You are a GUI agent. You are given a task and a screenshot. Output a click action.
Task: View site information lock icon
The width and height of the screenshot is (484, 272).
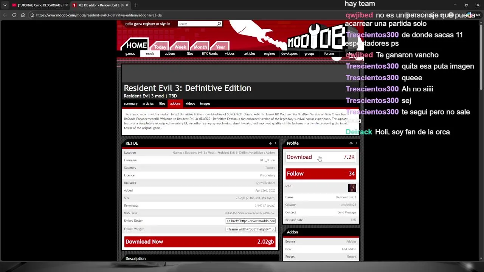click(33, 15)
